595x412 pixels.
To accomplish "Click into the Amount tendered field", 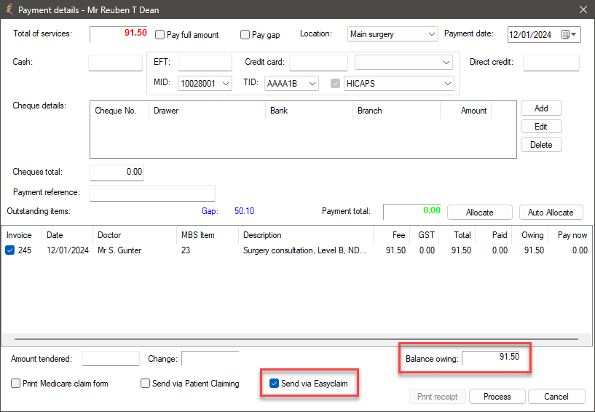I will coord(111,359).
